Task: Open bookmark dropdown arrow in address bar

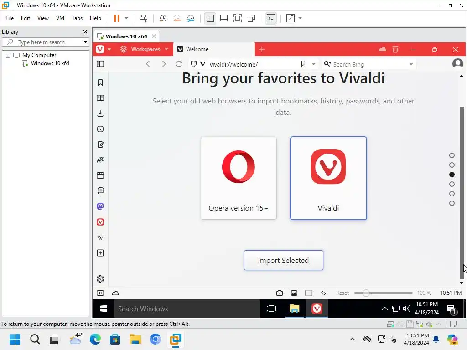Action: pyautogui.click(x=313, y=64)
